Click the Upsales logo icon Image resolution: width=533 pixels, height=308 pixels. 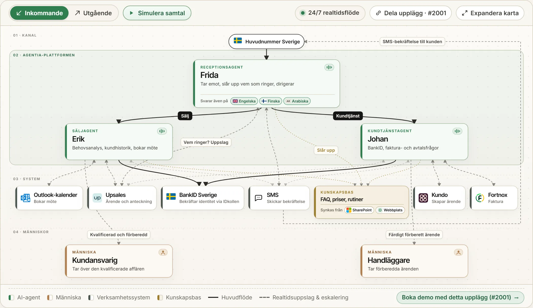point(97,198)
